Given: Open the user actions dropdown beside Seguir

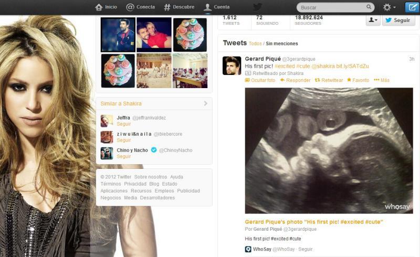Looking at the screenshot, I should 373,20.
